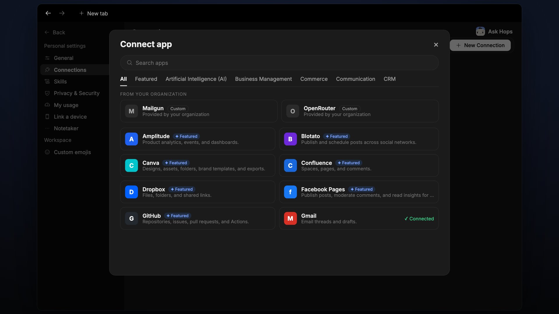The image size is (559, 314).
Task: Click the Amplitude Featured badge
Action: coord(186,136)
